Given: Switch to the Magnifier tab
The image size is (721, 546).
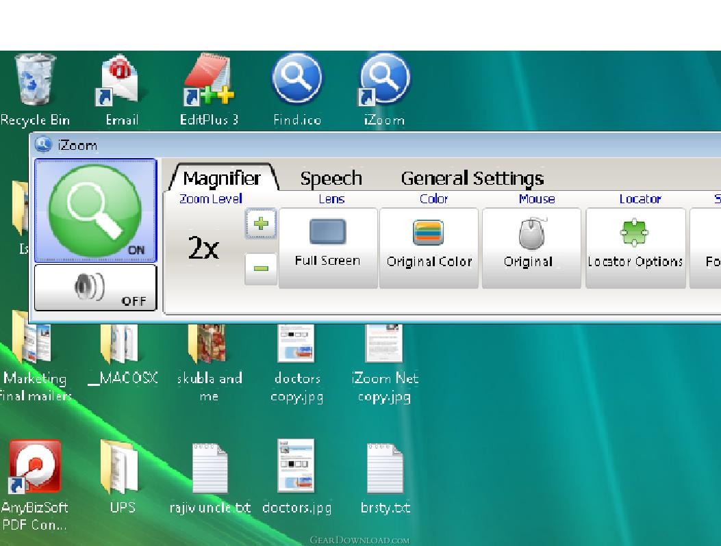Looking at the screenshot, I should pyautogui.click(x=222, y=178).
